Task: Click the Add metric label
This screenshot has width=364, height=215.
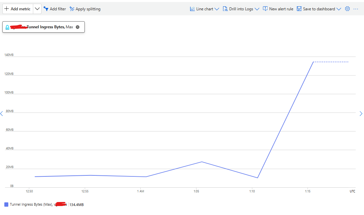Action: (x=20, y=9)
